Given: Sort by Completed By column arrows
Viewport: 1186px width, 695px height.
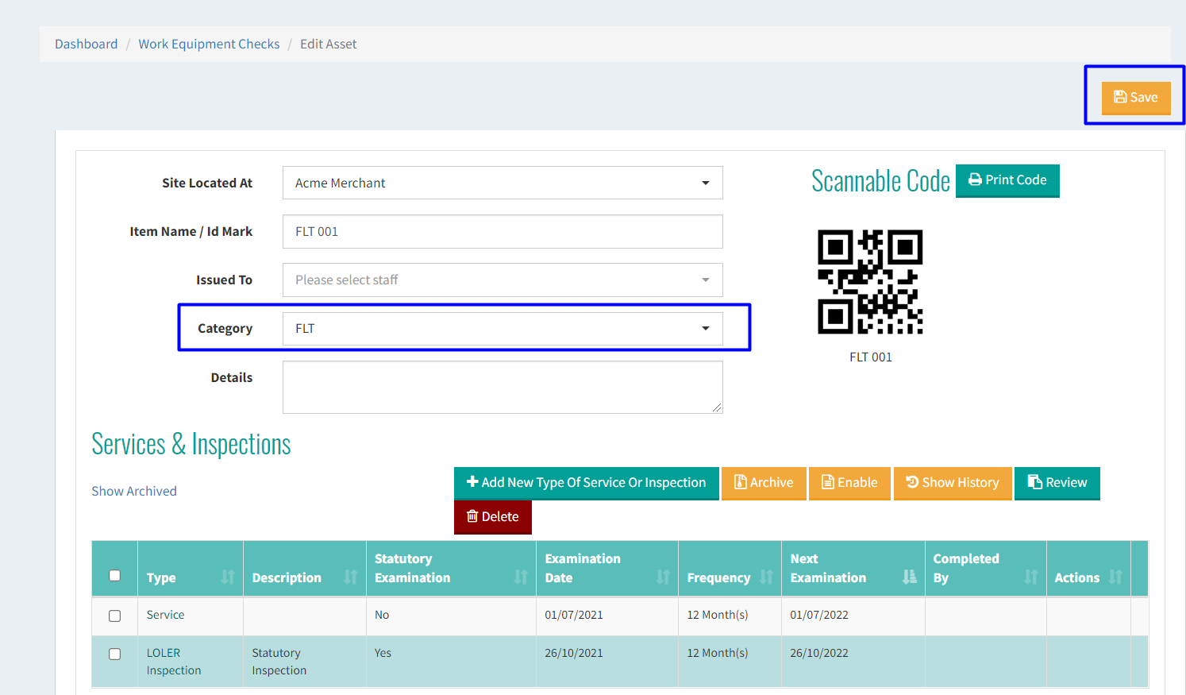Looking at the screenshot, I should [x=1031, y=577].
